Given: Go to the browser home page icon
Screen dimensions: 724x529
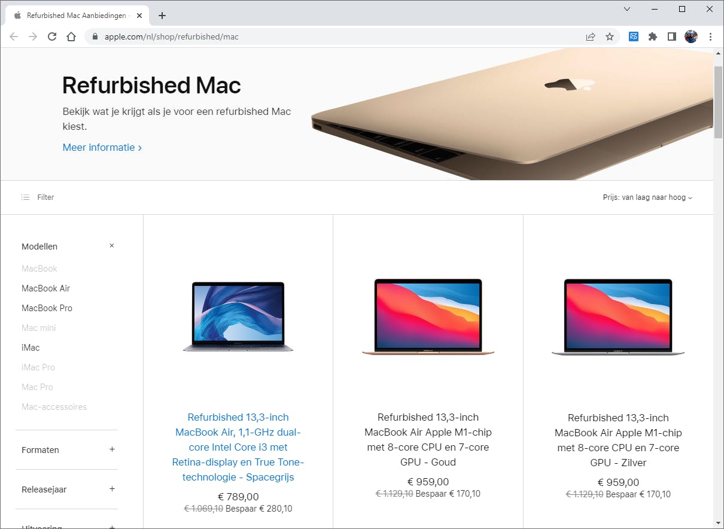Looking at the screenshot, I should point(71,37).
